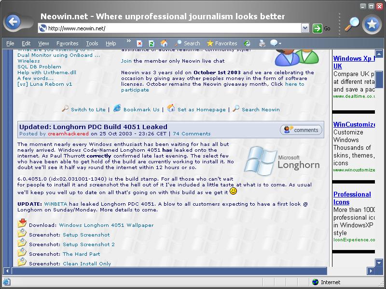The height and width of the screenshot is (289, 386).
Task: Open the WinCustomize ad link
Action: [354, 124]
